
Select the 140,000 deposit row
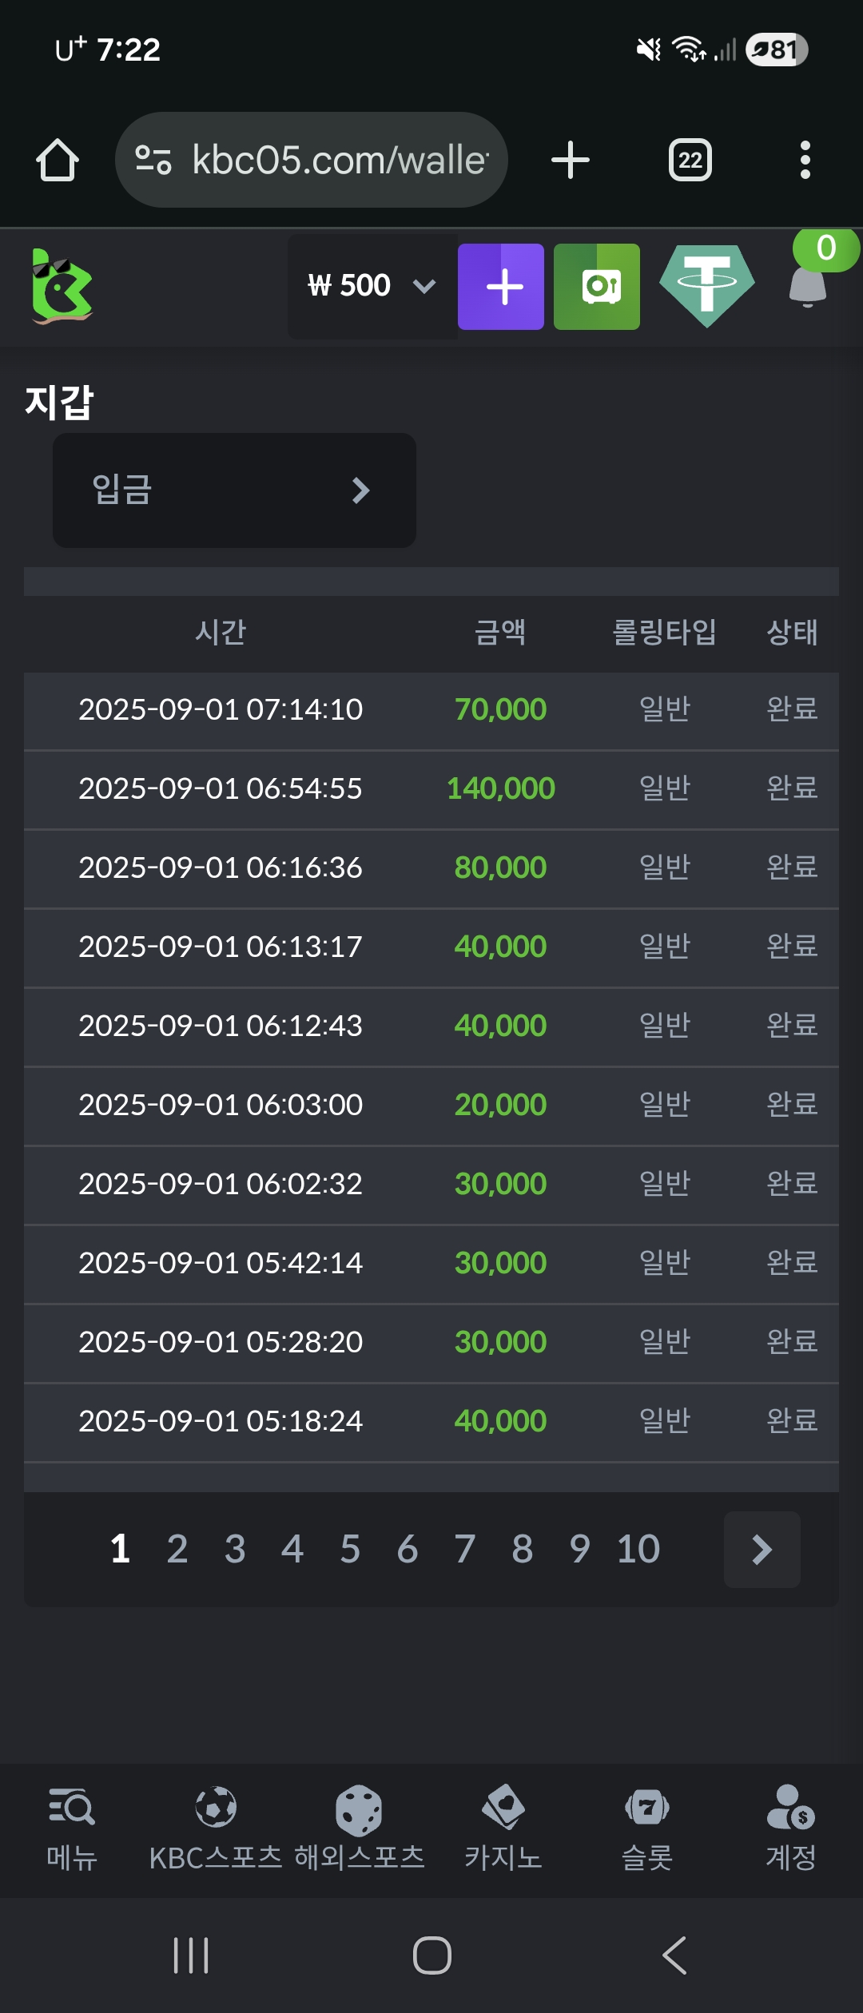(431, 789)
